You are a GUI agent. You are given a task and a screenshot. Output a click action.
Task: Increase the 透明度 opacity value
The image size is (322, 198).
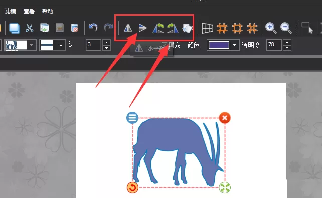[x=287, y=43]
